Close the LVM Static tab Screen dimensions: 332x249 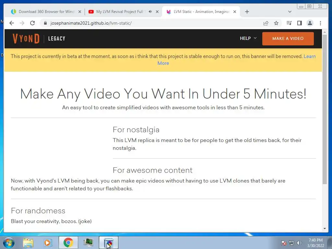point(235,12)
